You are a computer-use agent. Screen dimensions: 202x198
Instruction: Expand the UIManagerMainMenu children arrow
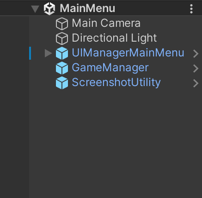point(48,53)
